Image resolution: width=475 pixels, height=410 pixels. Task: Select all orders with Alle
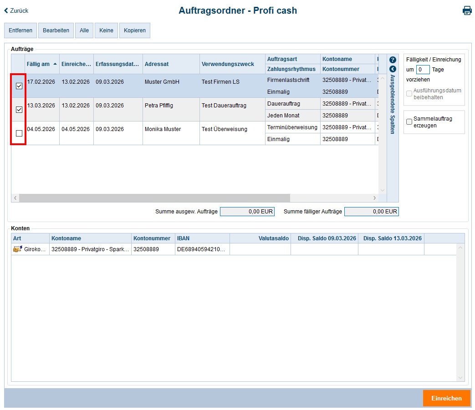tap(84, 30)
